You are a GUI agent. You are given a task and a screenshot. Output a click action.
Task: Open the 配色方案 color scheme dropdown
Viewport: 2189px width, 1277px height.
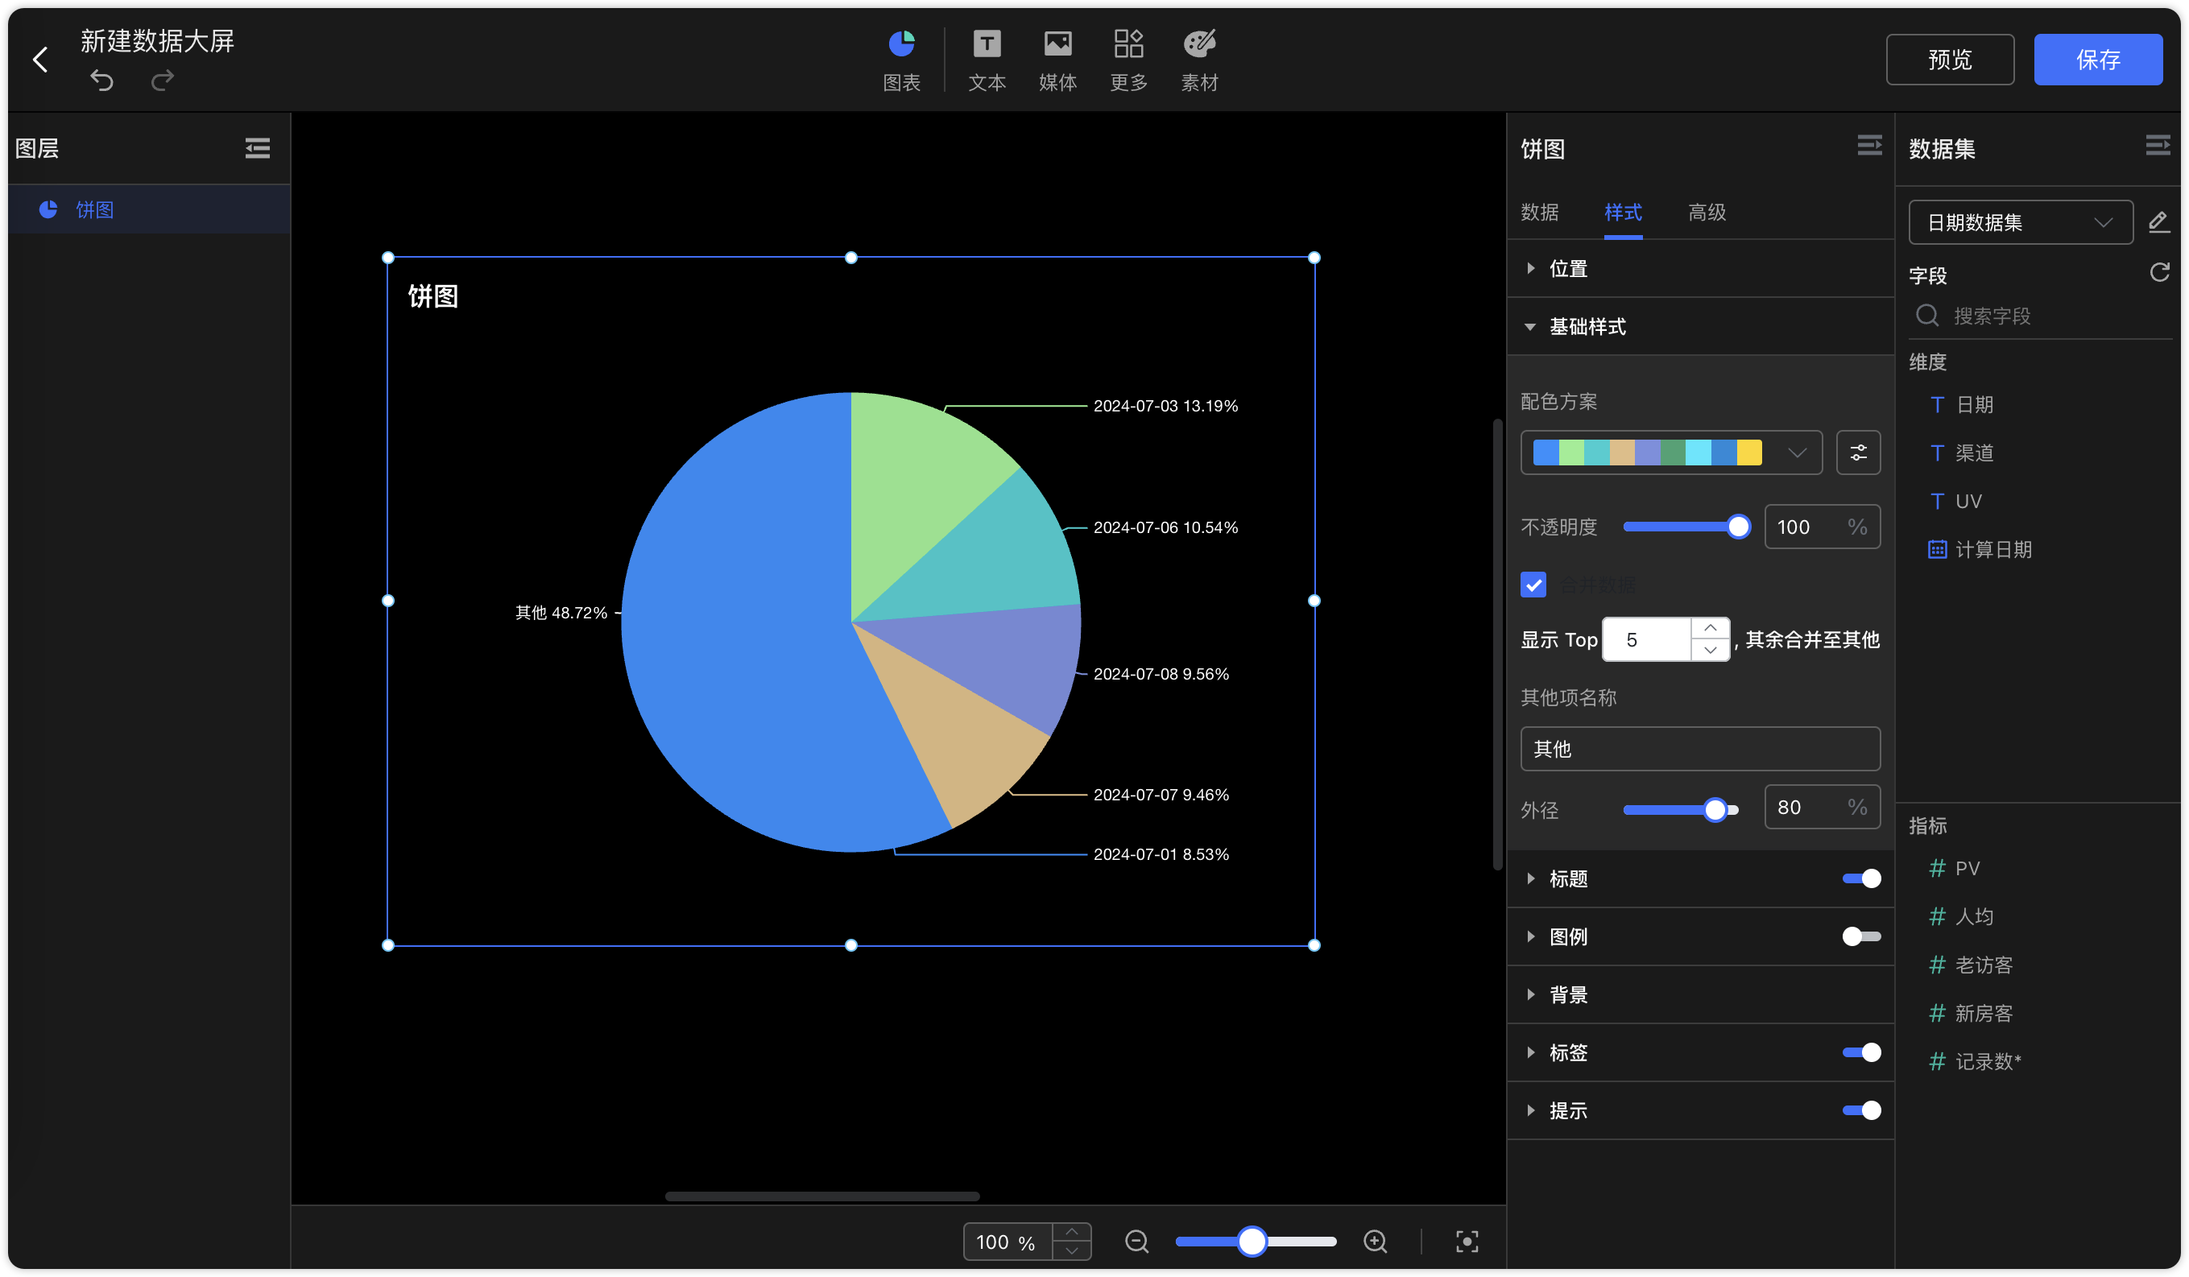point(1670,453)
